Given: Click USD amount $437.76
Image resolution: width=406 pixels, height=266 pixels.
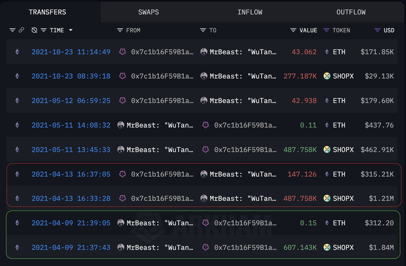Looking at the screenshot, I should tap(379, 125).
